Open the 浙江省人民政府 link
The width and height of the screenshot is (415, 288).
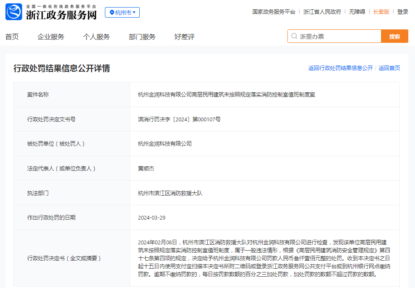click(x=322, y=12)
